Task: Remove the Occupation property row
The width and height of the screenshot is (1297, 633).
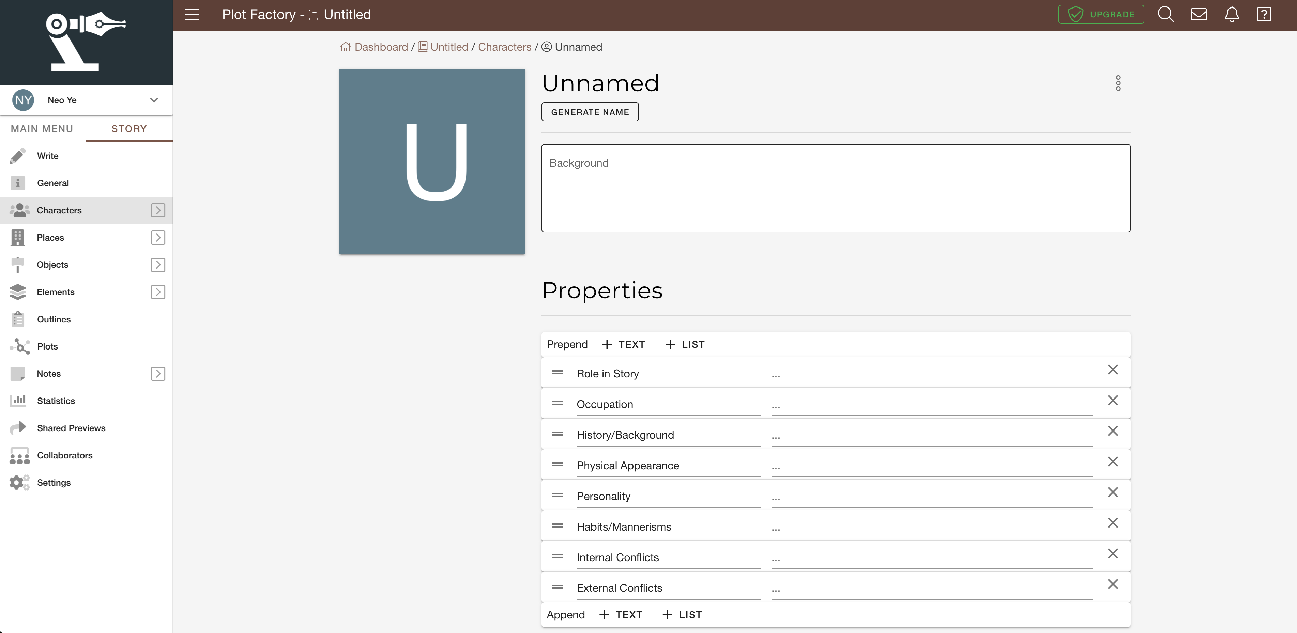Action: 1113,401
